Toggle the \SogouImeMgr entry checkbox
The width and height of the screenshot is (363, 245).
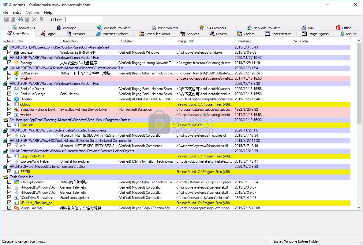pos(9,208)
